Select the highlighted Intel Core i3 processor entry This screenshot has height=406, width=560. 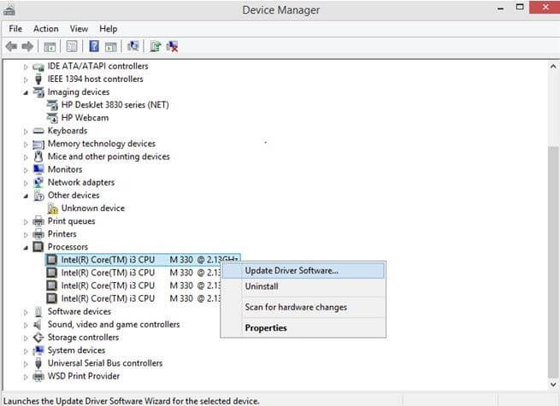point(143,260)
